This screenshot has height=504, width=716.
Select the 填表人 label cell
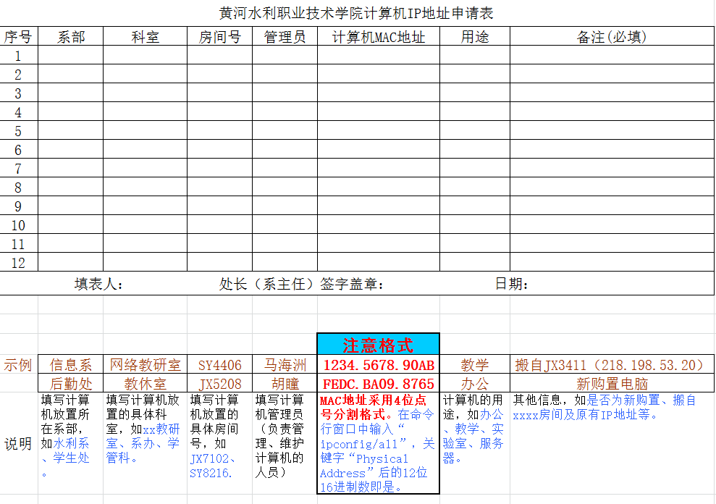coord(99,284)
